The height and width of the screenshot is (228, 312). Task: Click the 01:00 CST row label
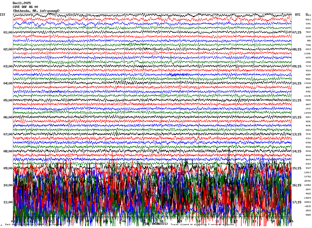8,32
